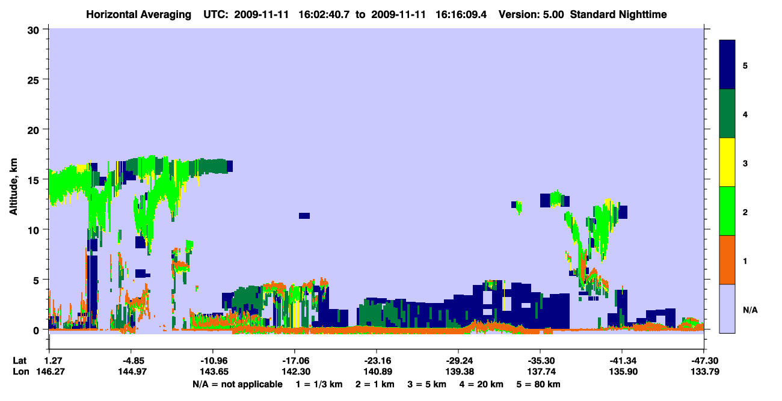Click latitude value -4.85
Viewport: 782px width, 401px height.
(131, 360)
